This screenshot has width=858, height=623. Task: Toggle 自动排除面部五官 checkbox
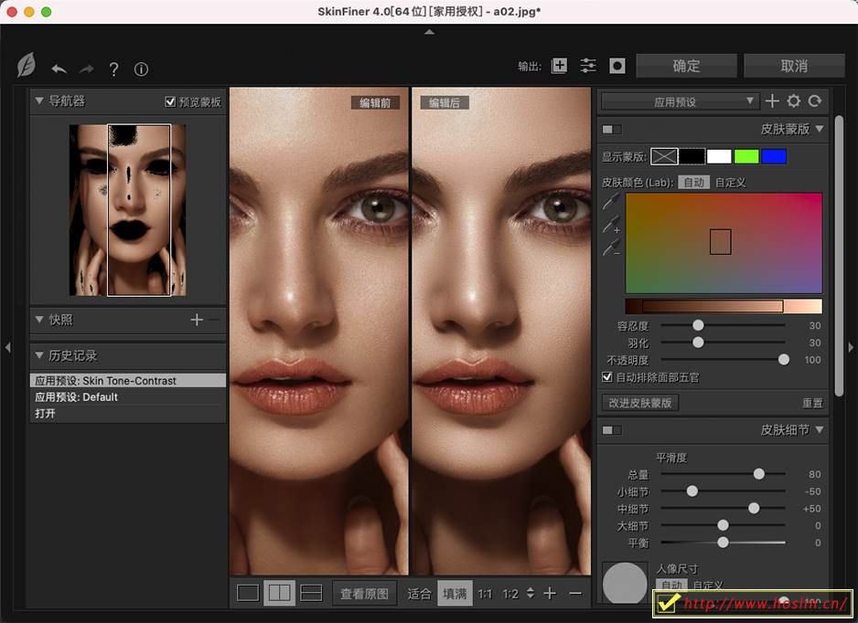pos(607,377)
